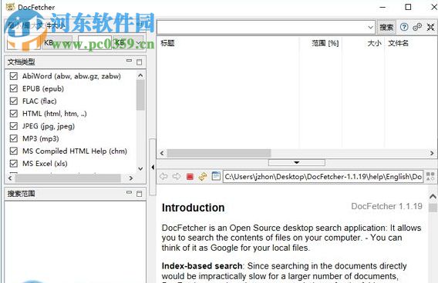Viewport: 438px width, 283px height.
Task: Click the search button
Action: [x=386, y=27]
